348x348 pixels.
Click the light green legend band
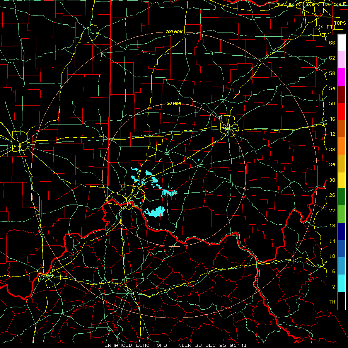[341, 214]
